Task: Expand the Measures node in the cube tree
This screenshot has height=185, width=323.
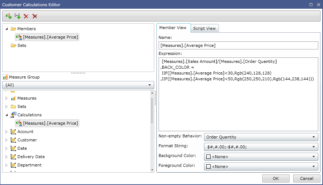Action: click(7, 98)
